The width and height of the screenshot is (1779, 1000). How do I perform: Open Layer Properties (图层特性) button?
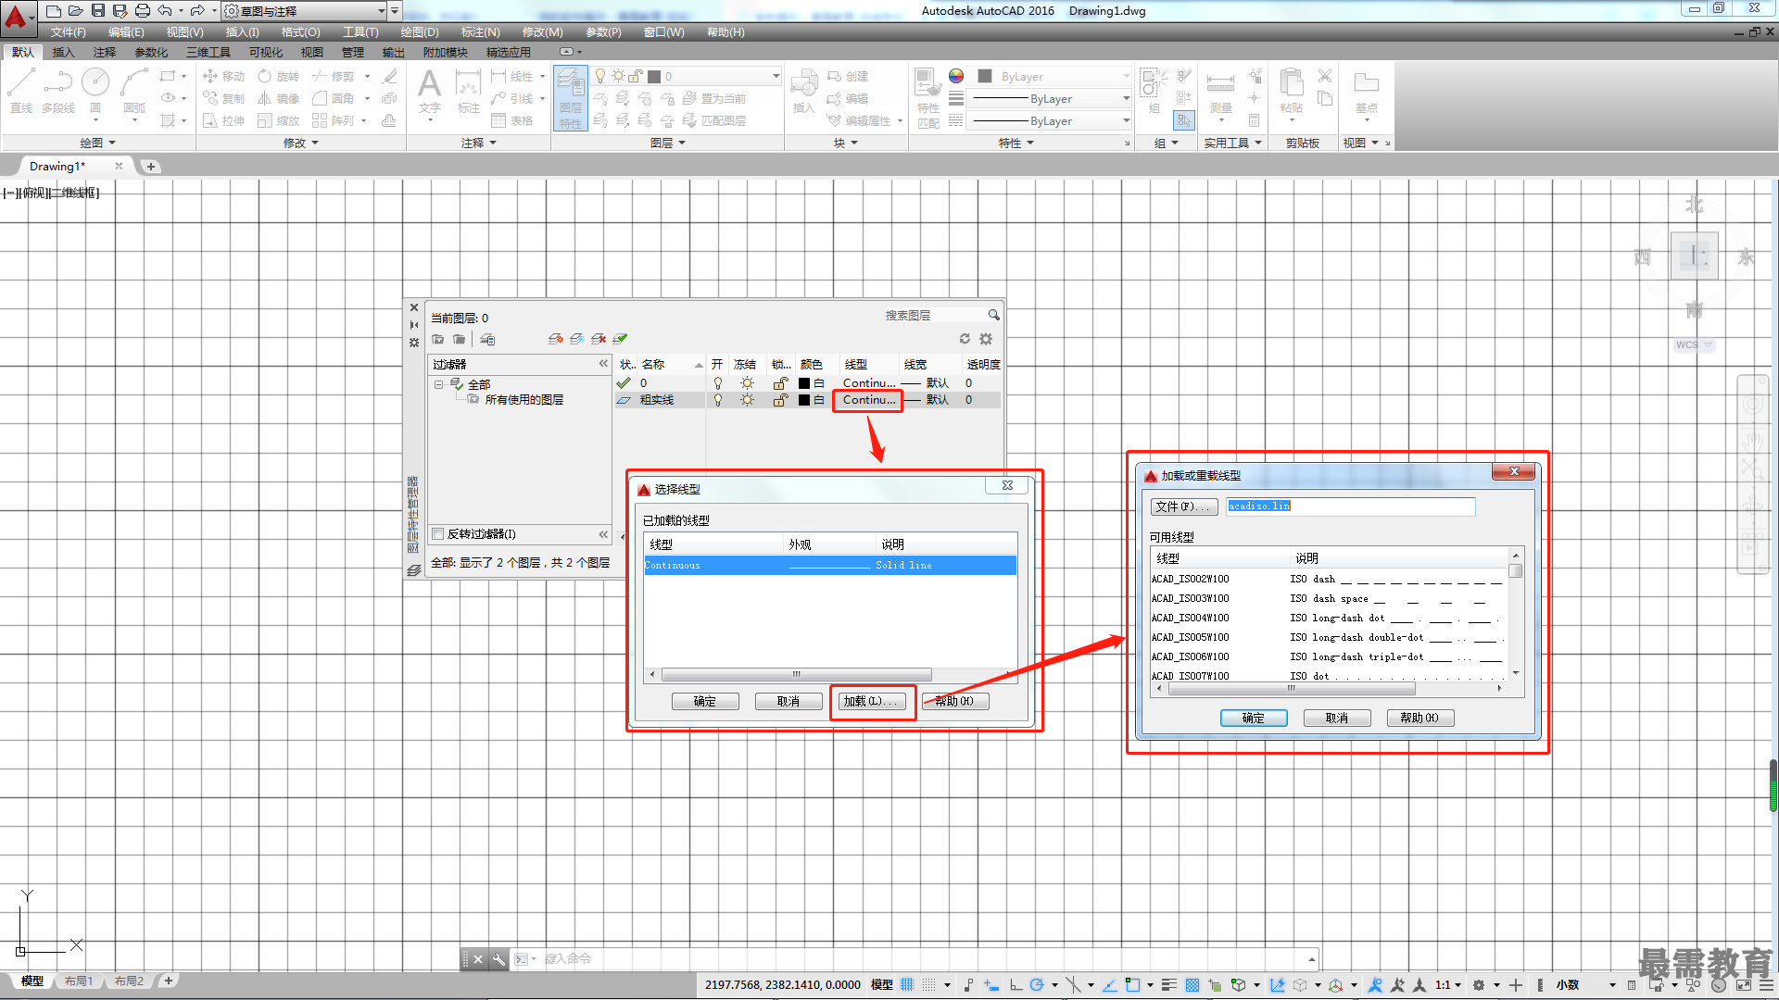coord(571,98)
